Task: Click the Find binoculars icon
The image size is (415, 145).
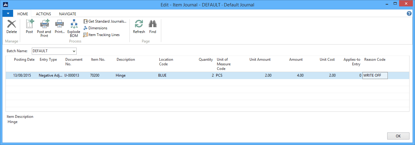Action: click(153, 24)
